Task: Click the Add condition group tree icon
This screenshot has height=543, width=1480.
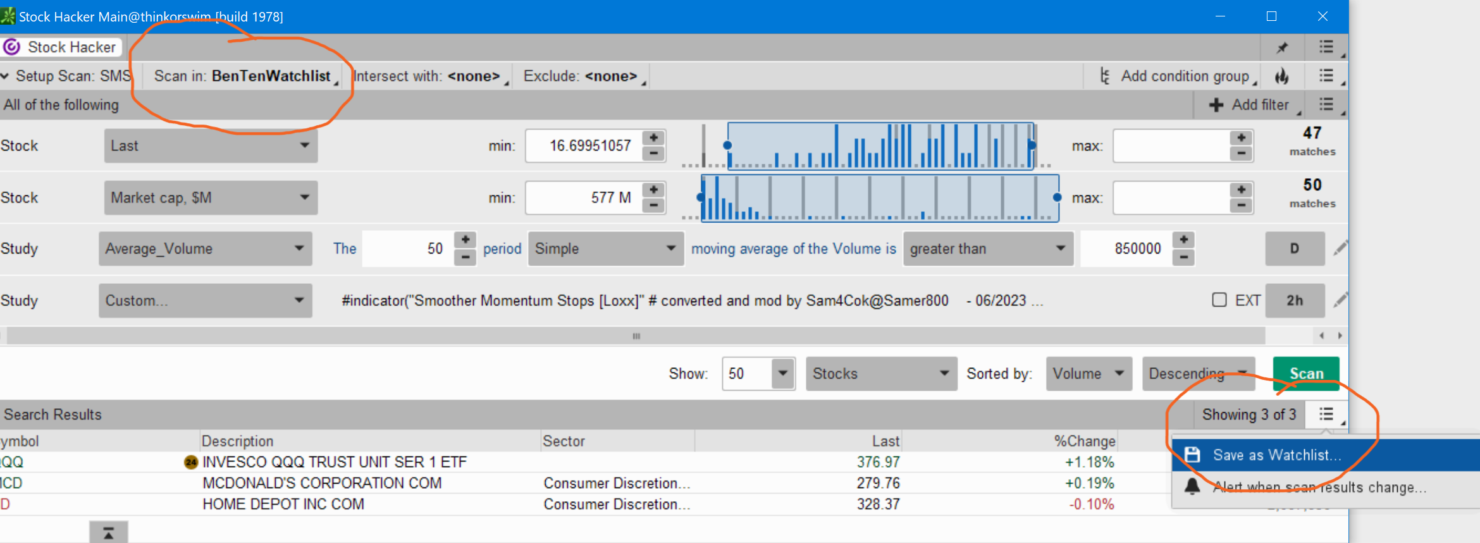Action: pyautogui.click(x=1104, y=76)
